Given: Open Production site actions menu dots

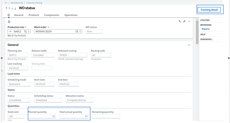Looking at the screenshot, I should [29, 31].
